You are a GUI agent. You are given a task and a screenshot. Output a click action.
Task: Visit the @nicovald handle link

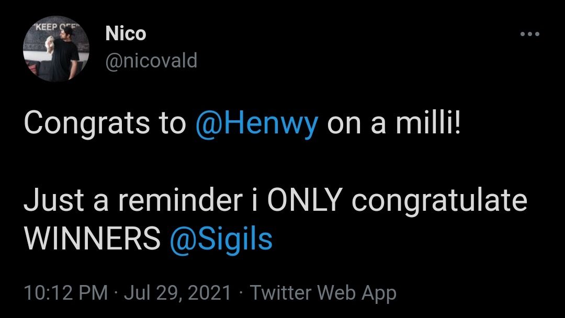[151, 61]
